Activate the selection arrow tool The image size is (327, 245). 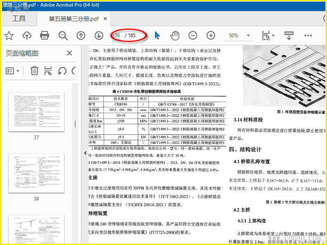point(157,36)
